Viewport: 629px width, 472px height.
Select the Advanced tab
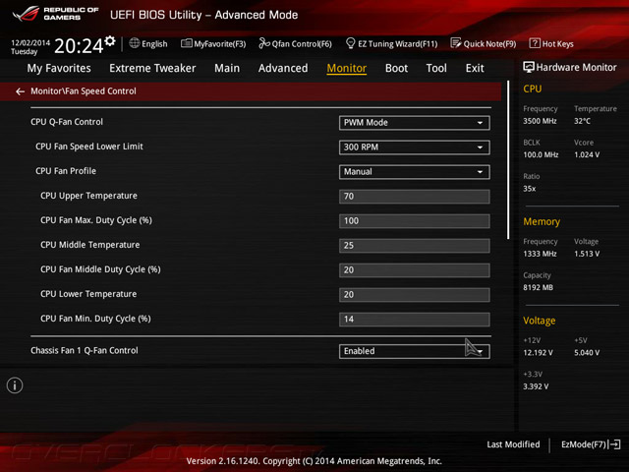click(x=283, y=68)
